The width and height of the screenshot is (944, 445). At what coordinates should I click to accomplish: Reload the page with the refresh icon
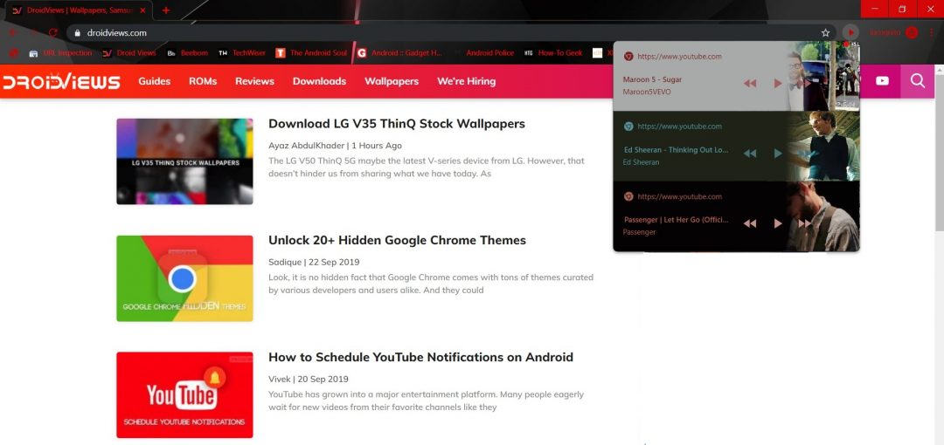[53, 32]
